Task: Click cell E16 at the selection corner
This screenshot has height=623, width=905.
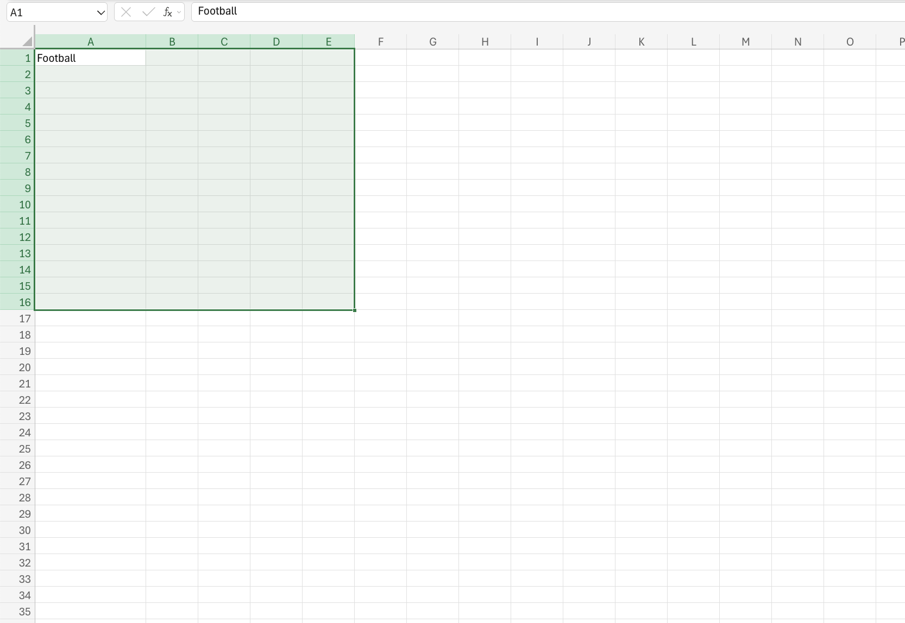Action: pyautogui.click(x=328, y=302)
